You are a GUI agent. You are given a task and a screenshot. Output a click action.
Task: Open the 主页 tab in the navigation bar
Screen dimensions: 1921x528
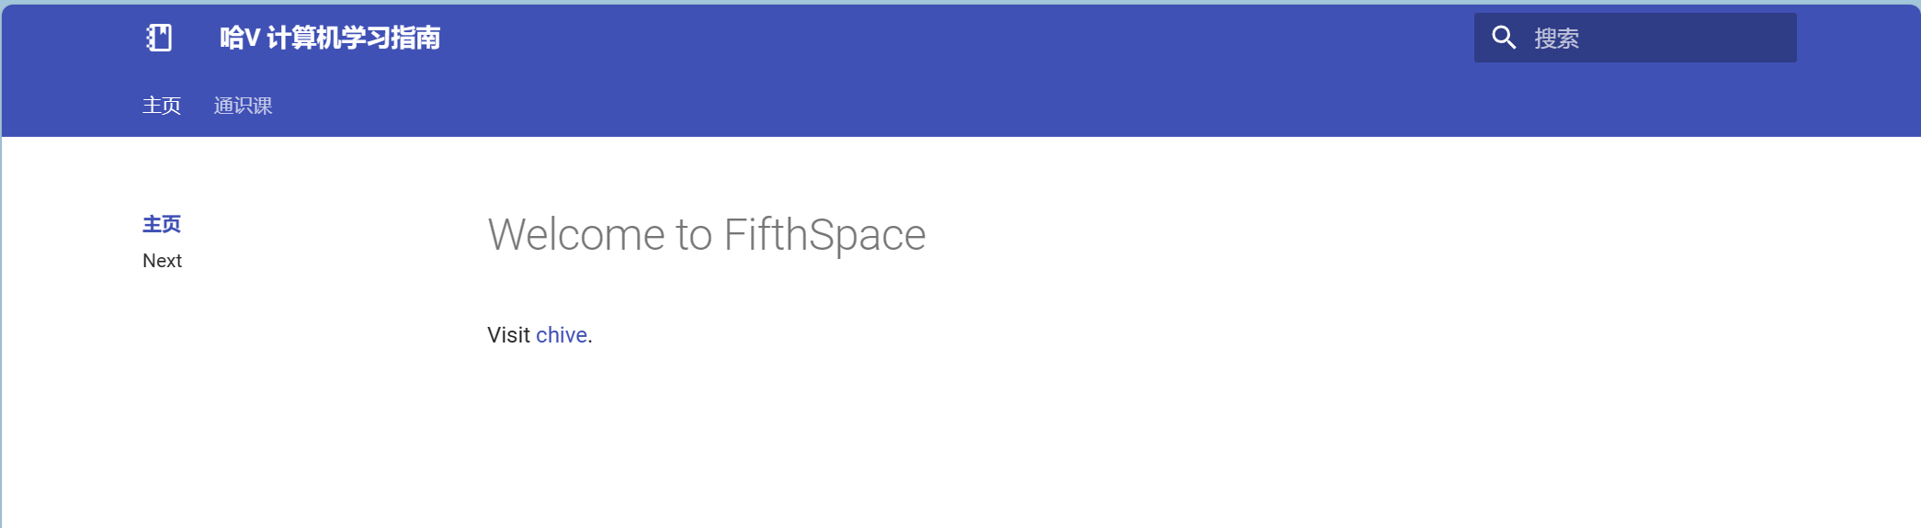[162, 106]
